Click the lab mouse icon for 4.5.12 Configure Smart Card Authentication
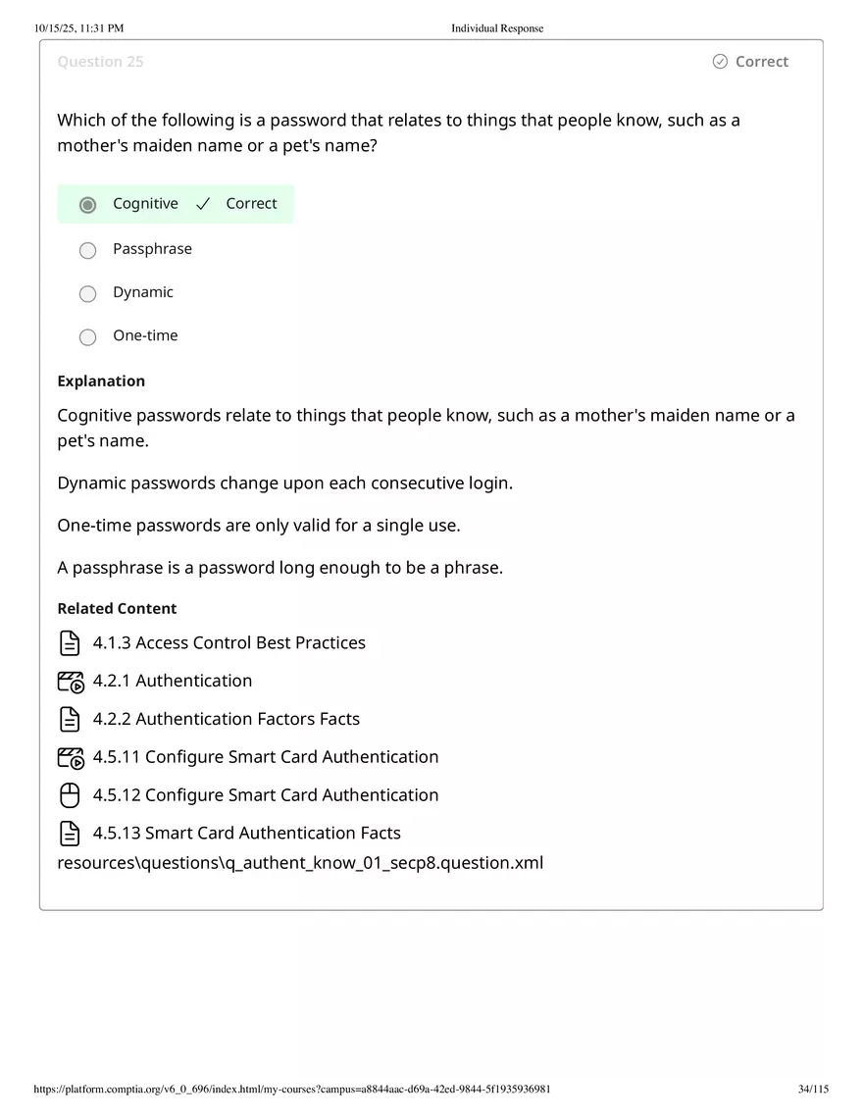Screen dimensions: 863x1117 (x=70, y=795)
